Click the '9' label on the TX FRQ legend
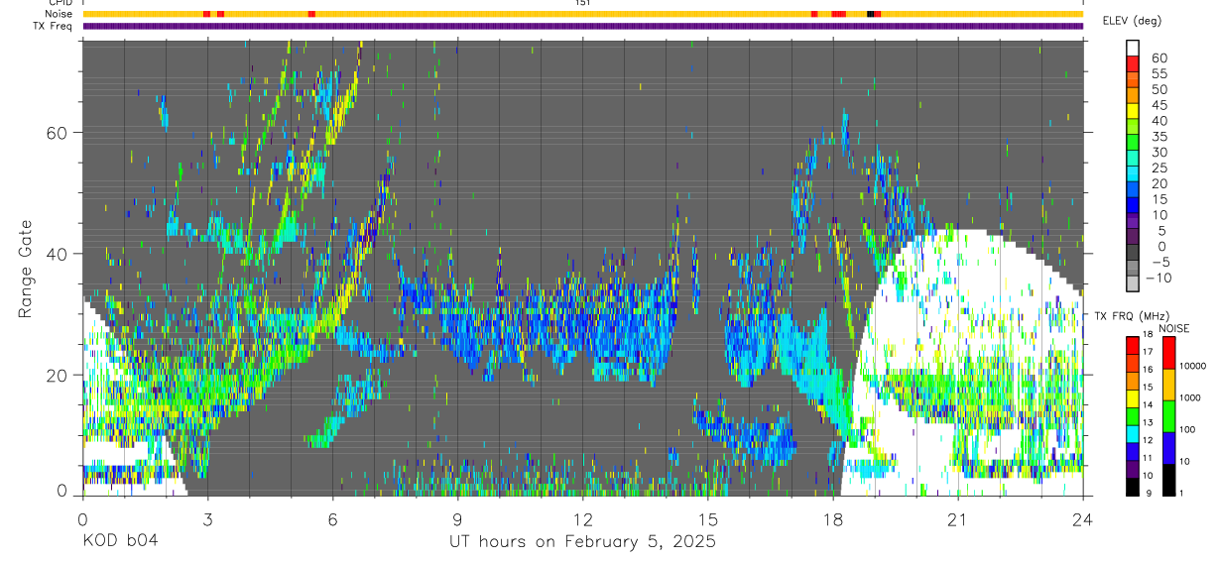 pyautogui.click(x=1150, y=494)
